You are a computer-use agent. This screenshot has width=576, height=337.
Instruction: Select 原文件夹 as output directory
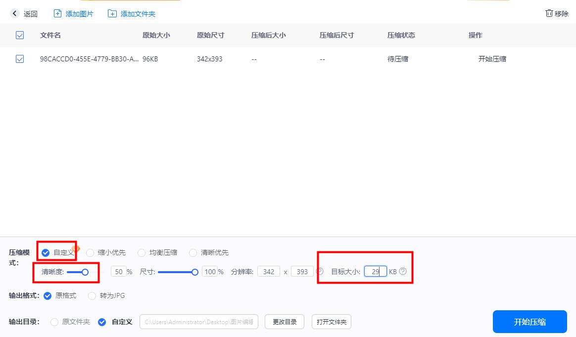(x=53, y=322)
